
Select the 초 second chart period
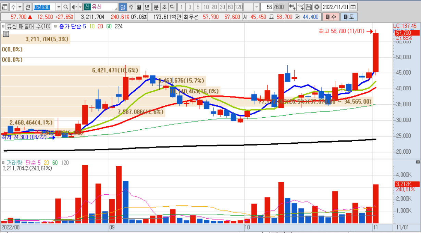(x=164, y=7)
